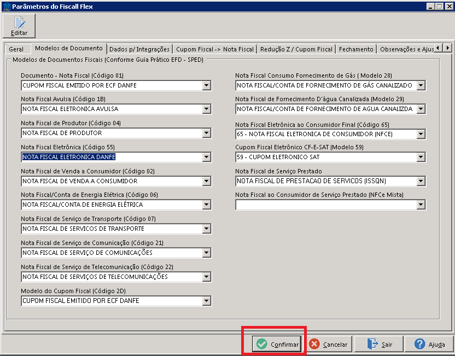Image resolution: width=455 pixels, height=356 pixels.
Task: Click the Ajuda button label
Action: click(x=437, y=345)
